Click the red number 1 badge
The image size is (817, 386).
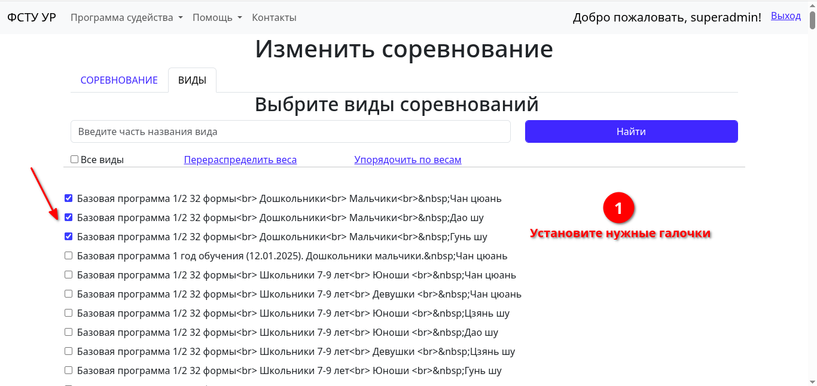pyautogui.click(x=618, y=209)
